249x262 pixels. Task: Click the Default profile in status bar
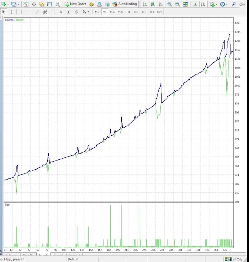coord(73,259)
